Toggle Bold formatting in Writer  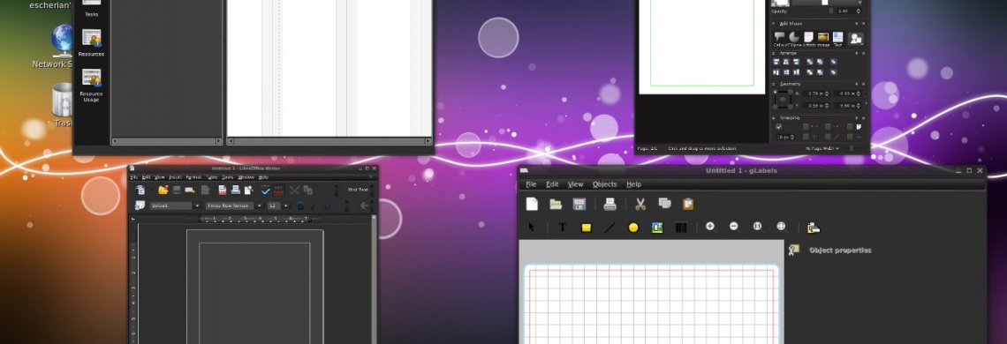(x=300, y=206)
